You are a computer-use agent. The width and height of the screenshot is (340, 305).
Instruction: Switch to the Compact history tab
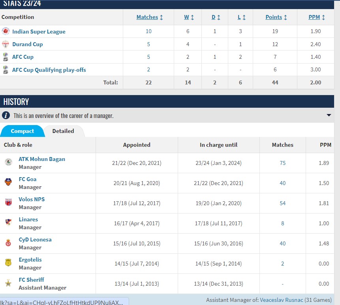pos(23,131)
